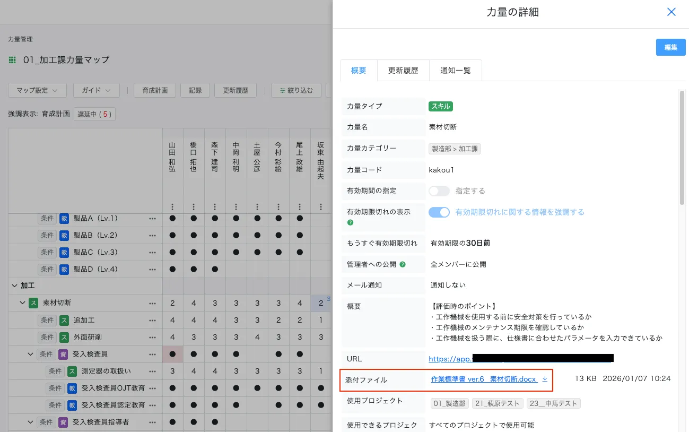This screenshot has height=432, width=689.
Task: Open column options under 橋口拓也
Action: (x=194, y=207)
